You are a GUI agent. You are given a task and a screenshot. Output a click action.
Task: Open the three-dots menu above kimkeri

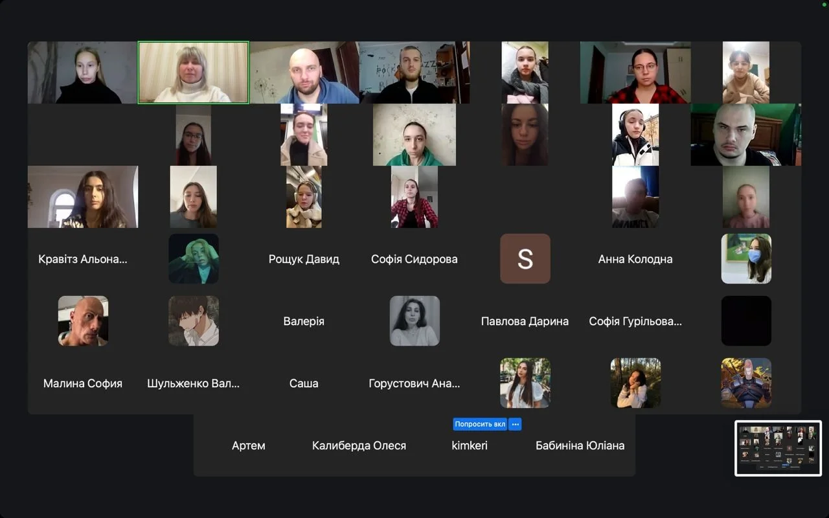515,424
